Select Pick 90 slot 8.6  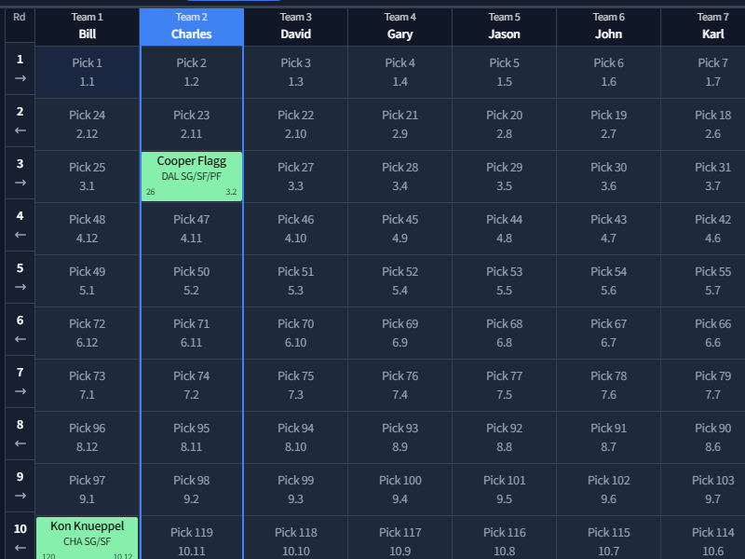coord(703,437)
